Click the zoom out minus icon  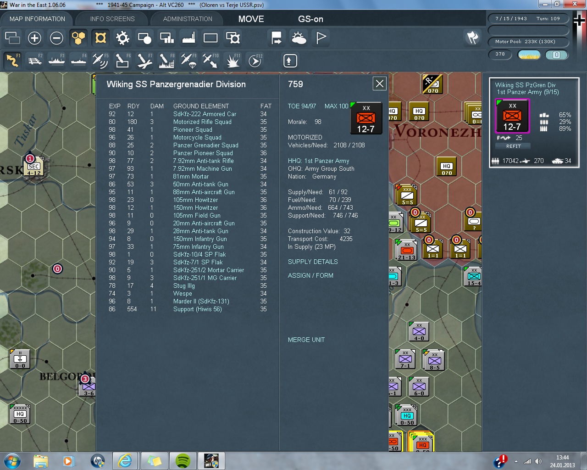tap(56, 38)
